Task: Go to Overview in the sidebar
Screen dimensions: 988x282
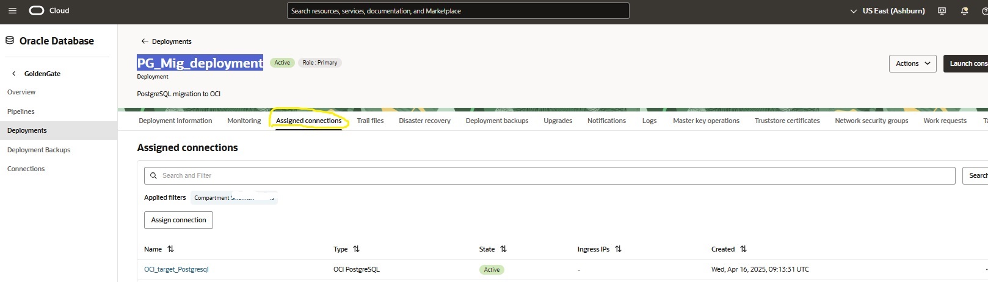Action: coord(21,92)
